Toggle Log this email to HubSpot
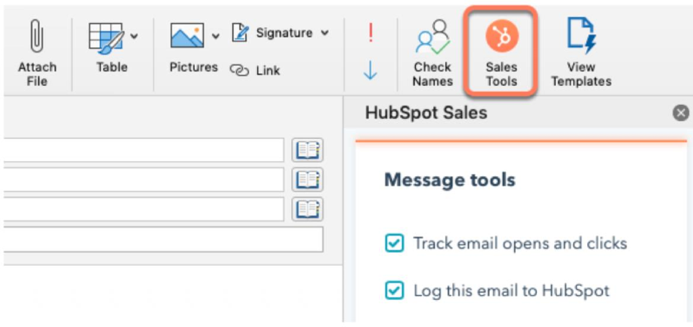The width and height of the screenshot is (693, 327). click(394, 290)
